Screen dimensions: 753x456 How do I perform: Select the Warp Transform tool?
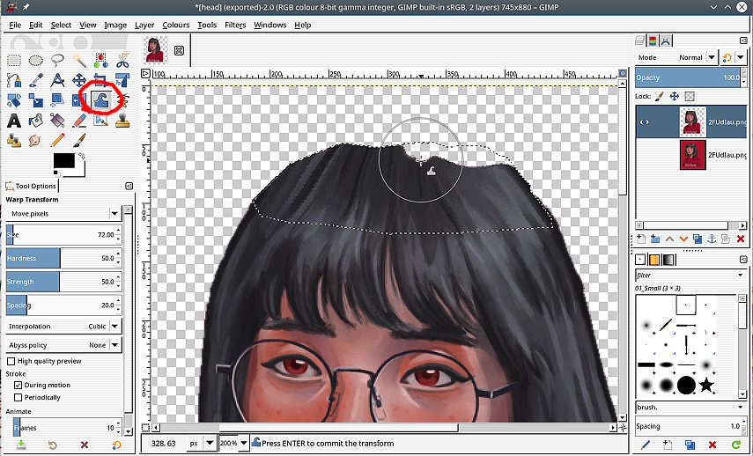pyautogui.click(x=100, y=100)
